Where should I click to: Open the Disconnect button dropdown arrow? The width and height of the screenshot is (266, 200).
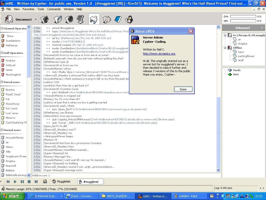(36, 19)
